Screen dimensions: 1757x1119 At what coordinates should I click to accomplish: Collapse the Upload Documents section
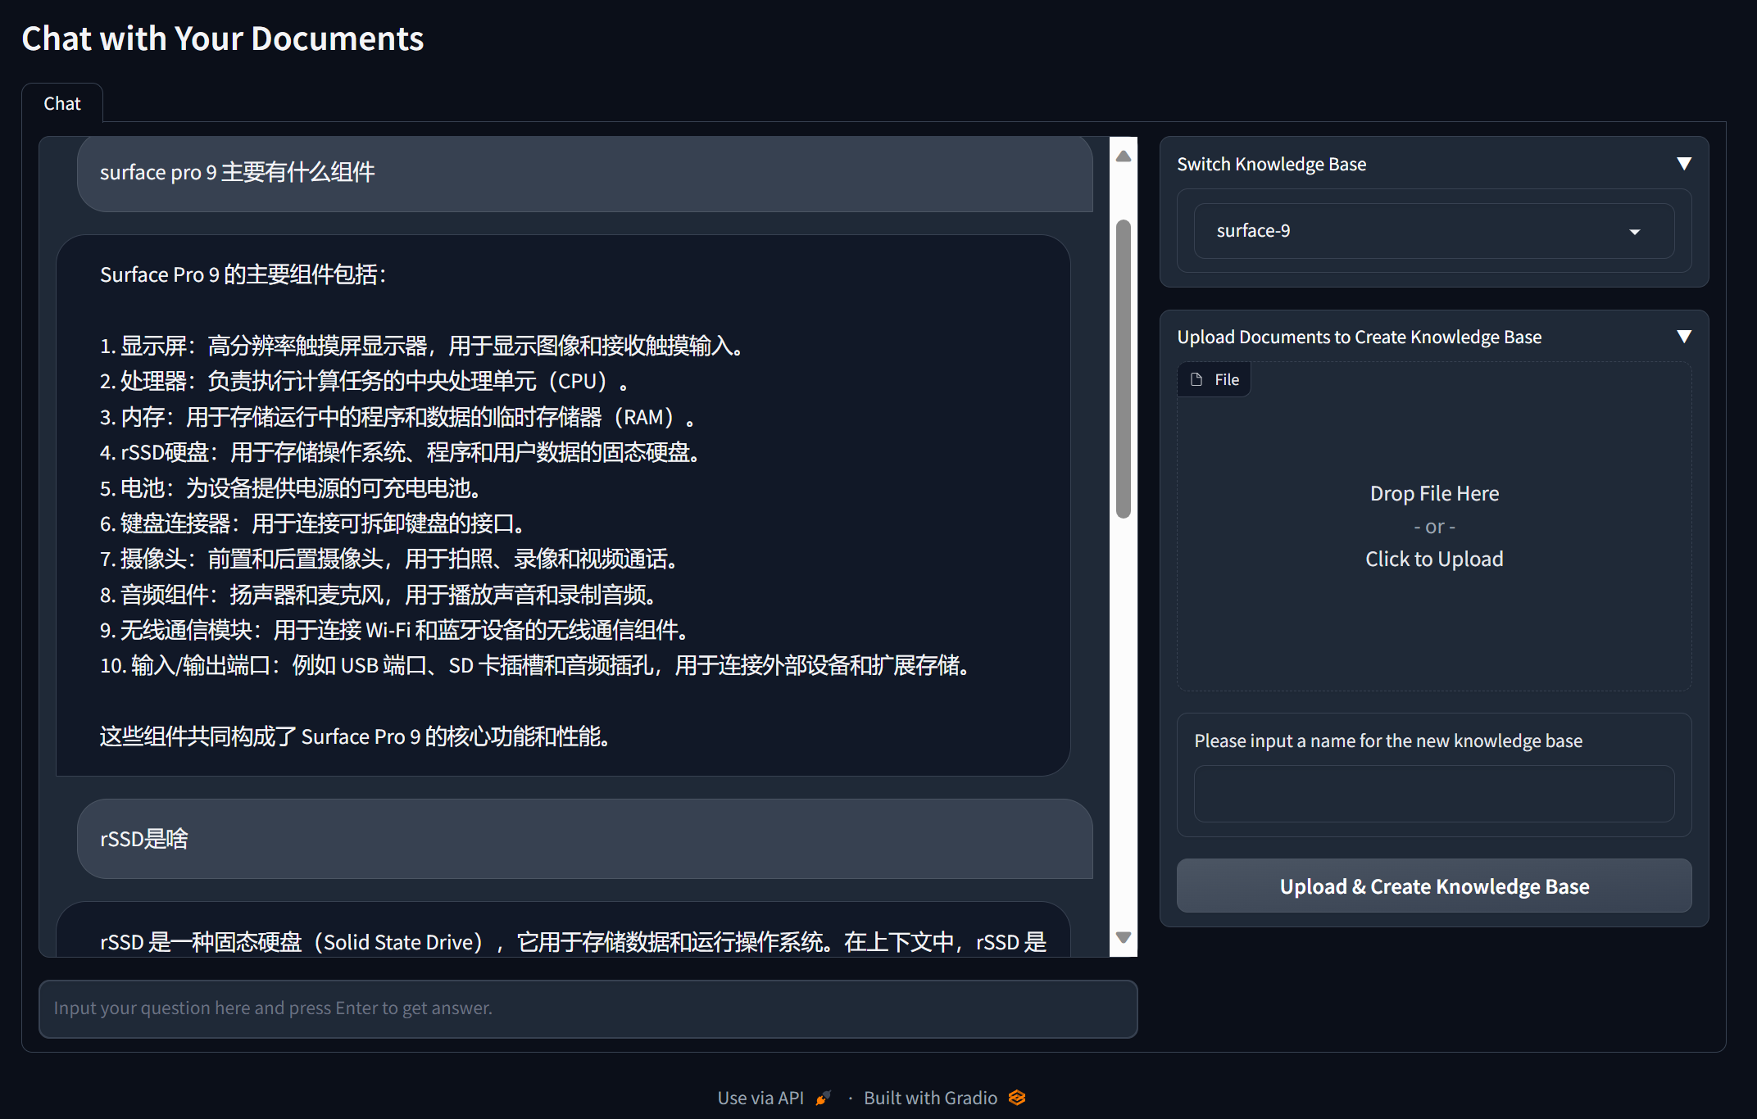1684,337
